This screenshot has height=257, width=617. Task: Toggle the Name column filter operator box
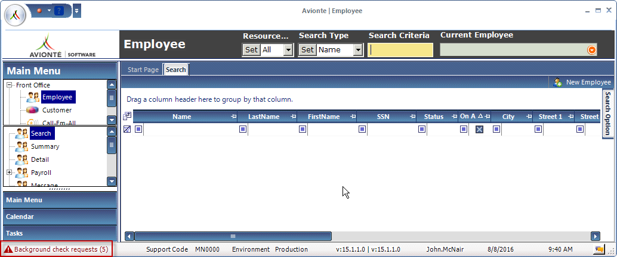tap(138, 129)
